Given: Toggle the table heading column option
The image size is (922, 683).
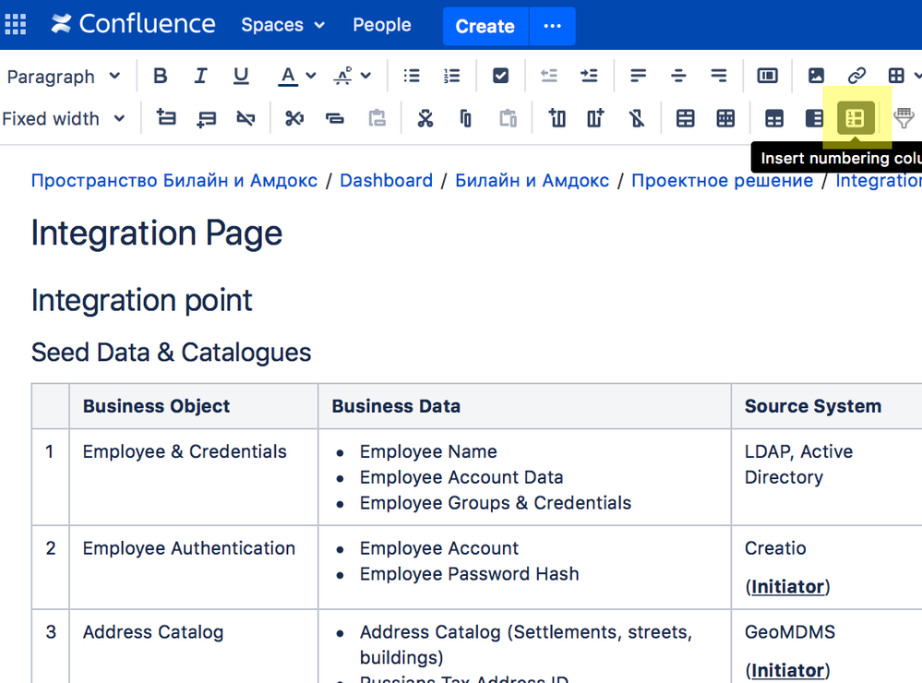Looking at the screenshot, I should coord(814,118).
